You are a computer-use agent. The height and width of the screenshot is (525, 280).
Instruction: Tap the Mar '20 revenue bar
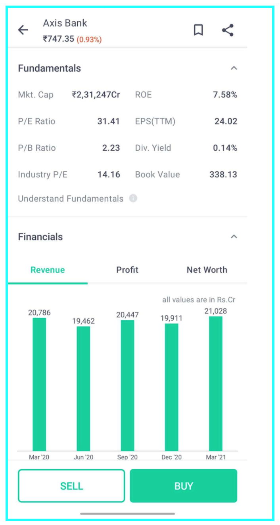(x=39, y=384)
